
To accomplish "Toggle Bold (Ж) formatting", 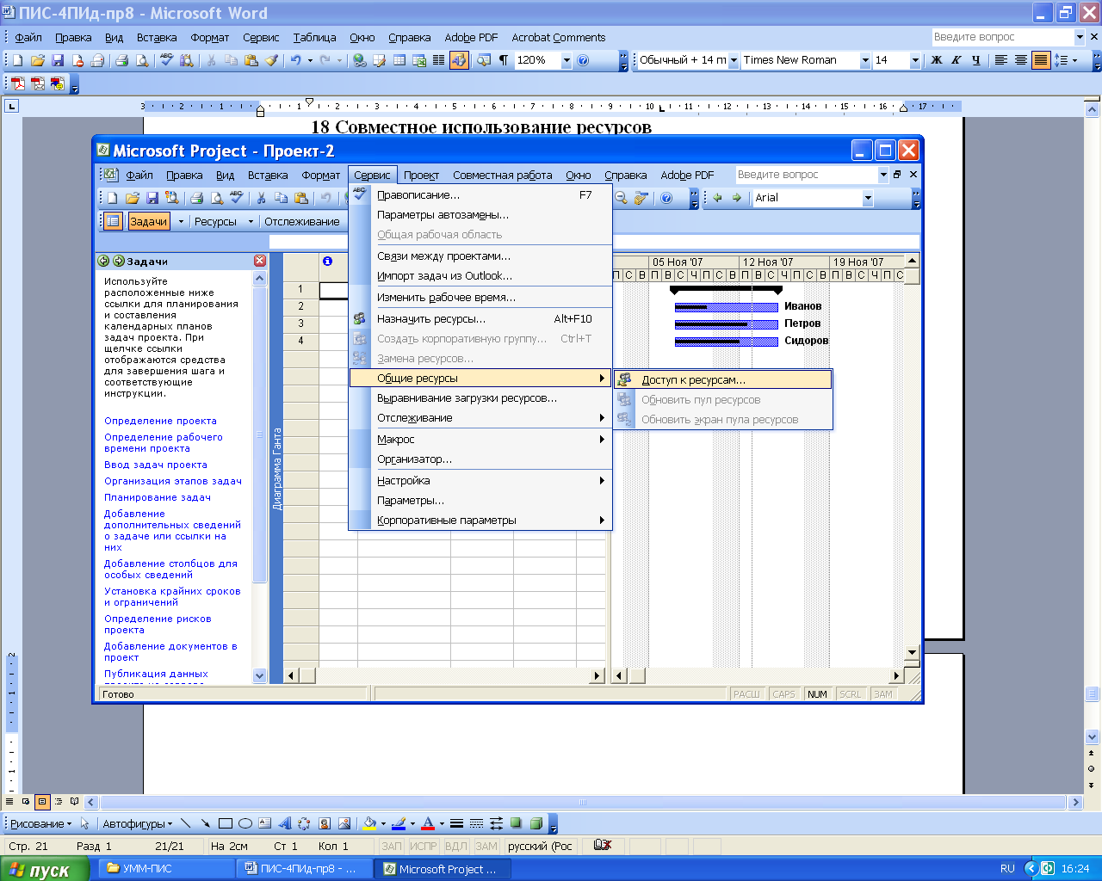I will pyautogui.click(x=937, y=60).
